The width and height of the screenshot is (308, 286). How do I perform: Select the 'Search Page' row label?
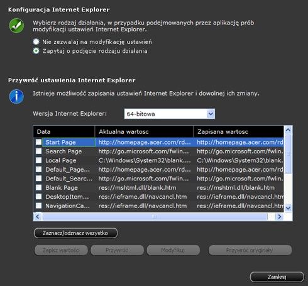(x=63, y=151)
